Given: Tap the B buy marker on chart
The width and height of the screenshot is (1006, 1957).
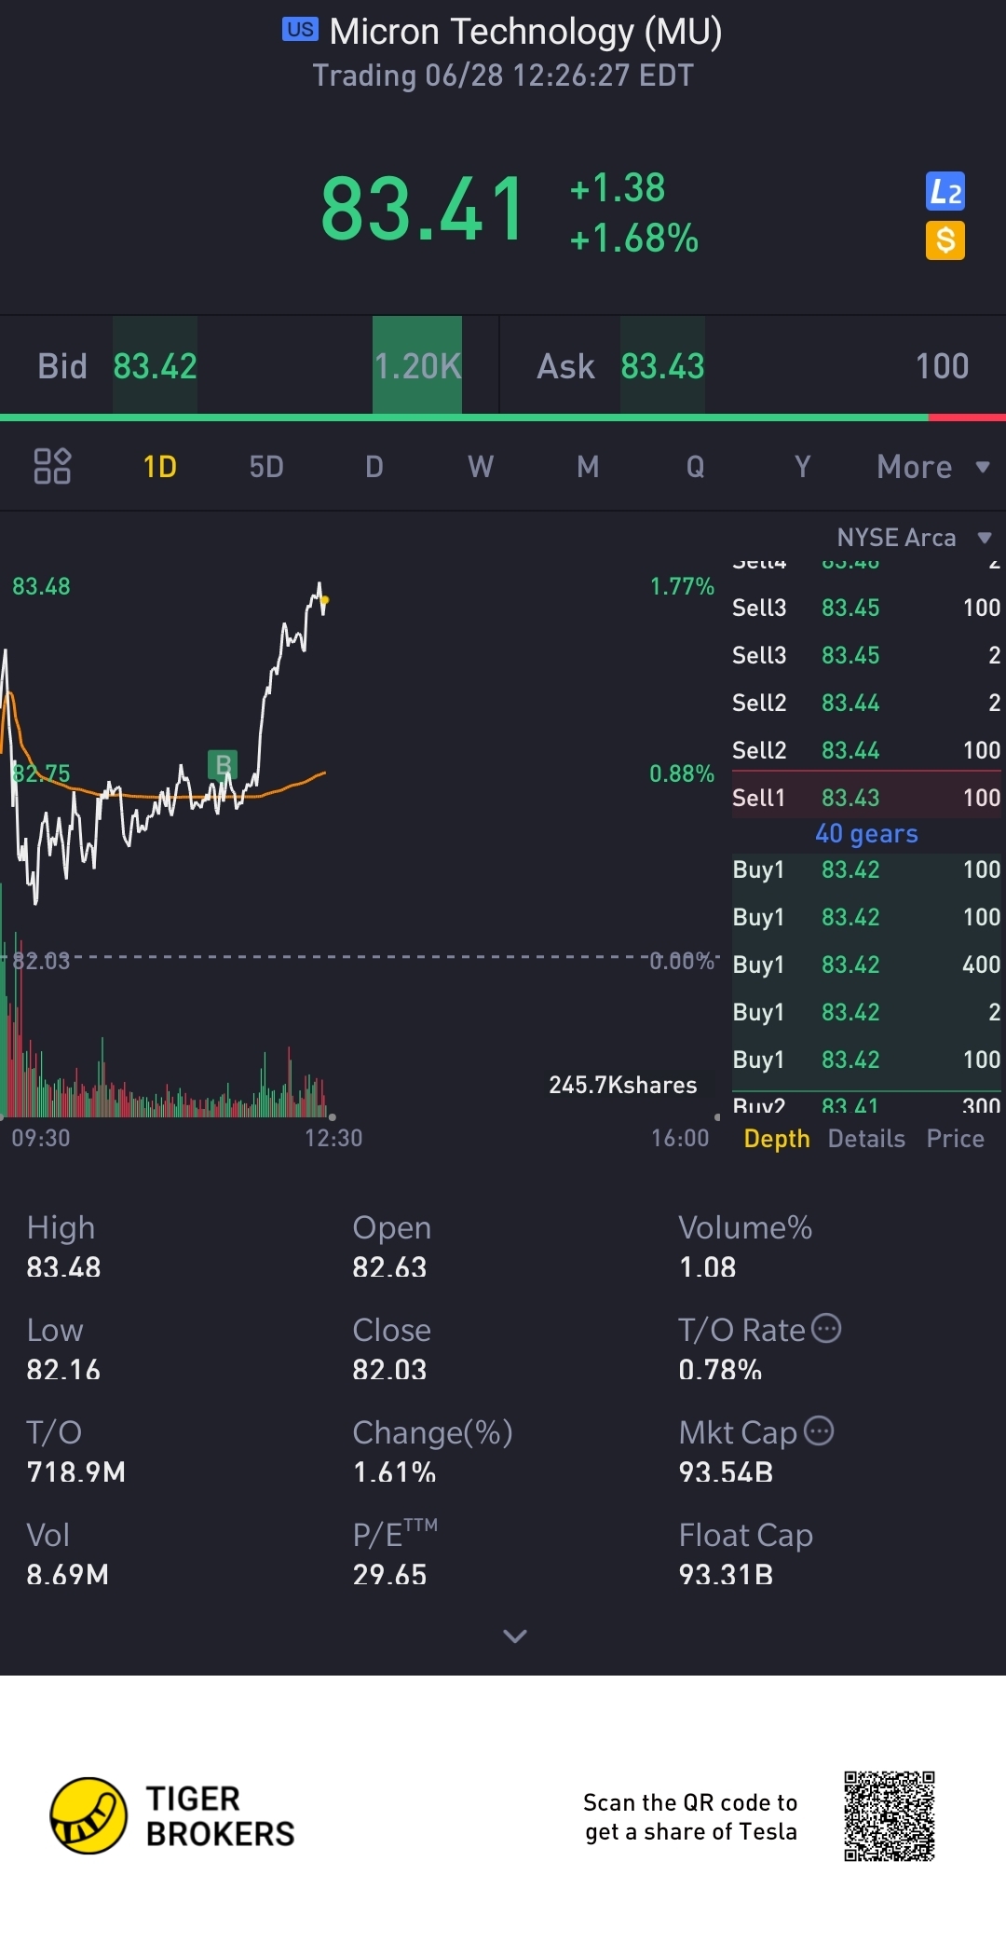Looking at the screenshot, I should click(x=223, y=765).
